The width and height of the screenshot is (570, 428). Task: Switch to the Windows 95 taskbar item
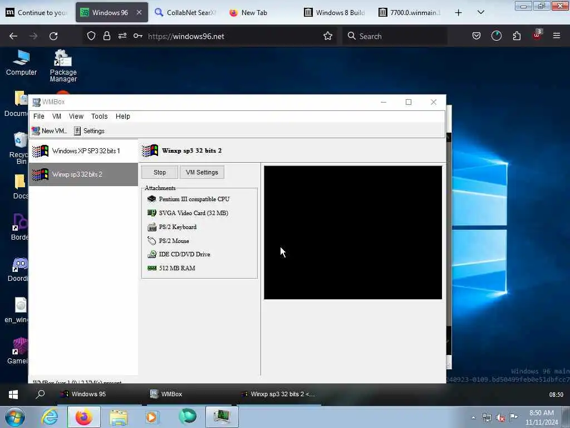tap(99, 394)
